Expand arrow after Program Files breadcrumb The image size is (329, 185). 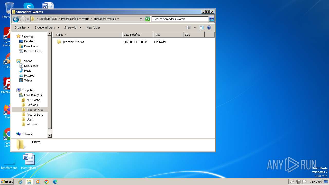pyautogui.click(x=80, y=19)
